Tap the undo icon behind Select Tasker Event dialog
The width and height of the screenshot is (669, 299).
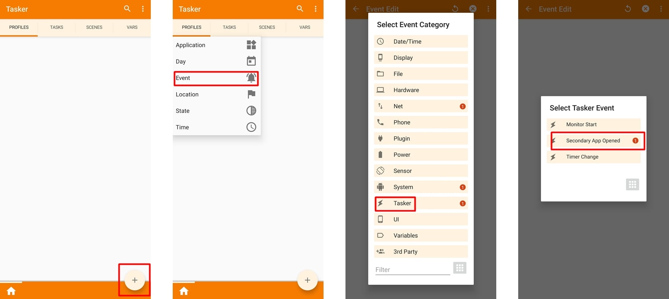click(628, 9)
